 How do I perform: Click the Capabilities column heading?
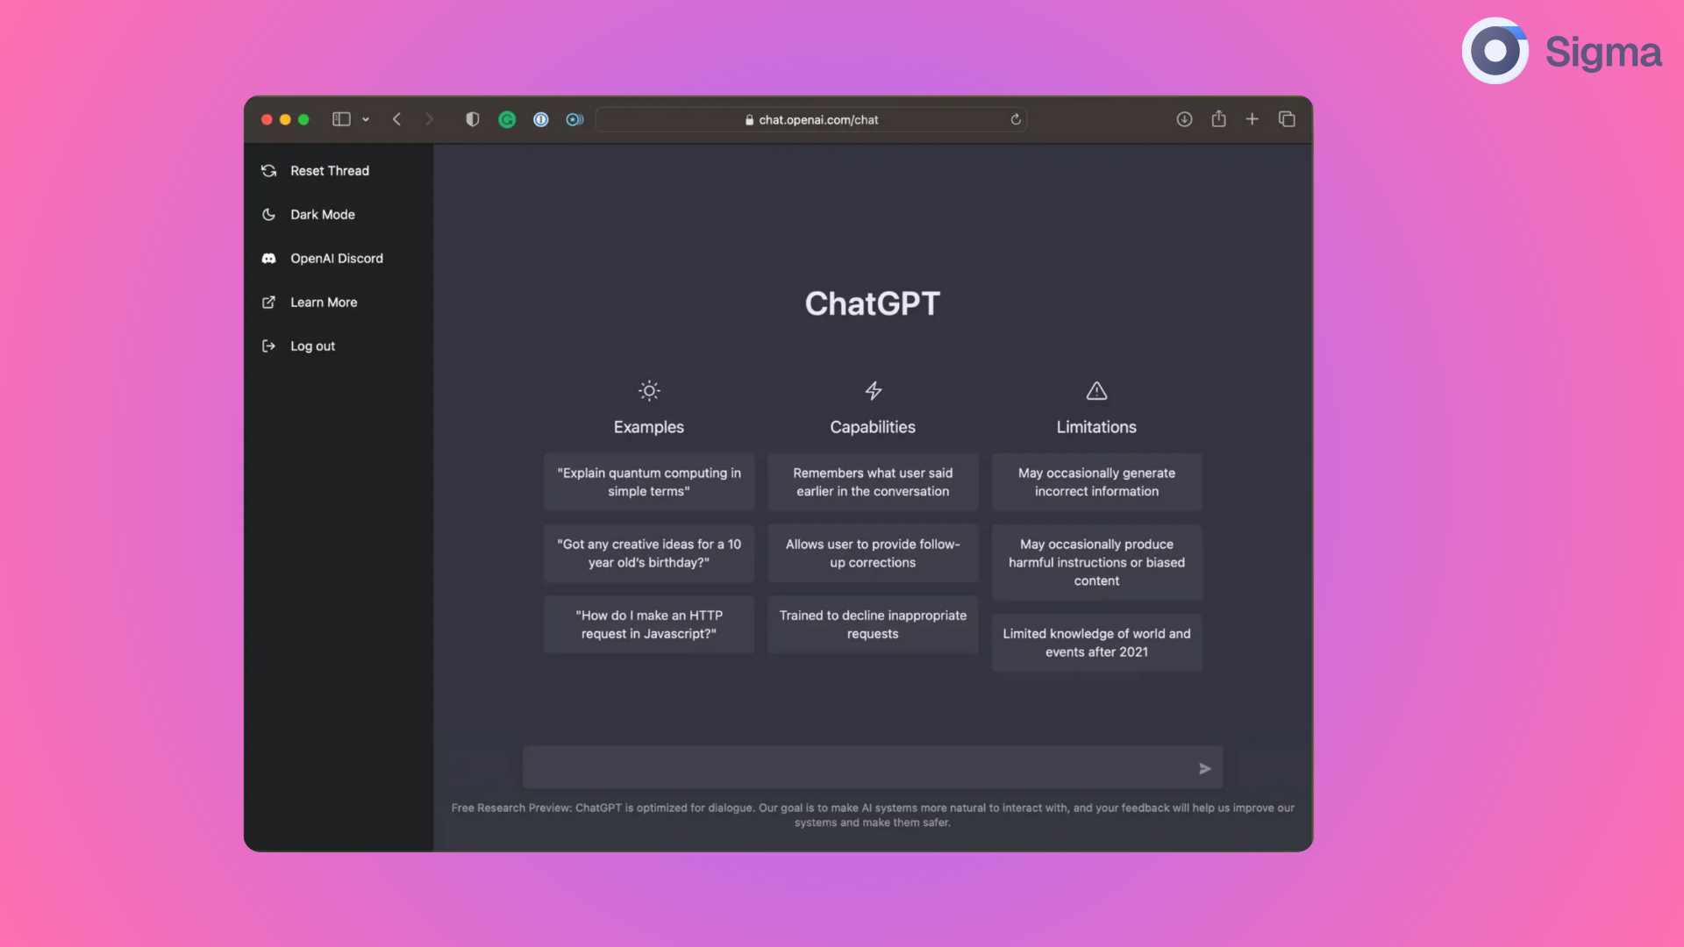pyautogui.click(x=873, y=427)
